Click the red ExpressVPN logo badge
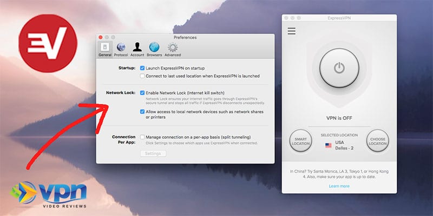Screen dimensions: 433x216 tap(48, 43)
